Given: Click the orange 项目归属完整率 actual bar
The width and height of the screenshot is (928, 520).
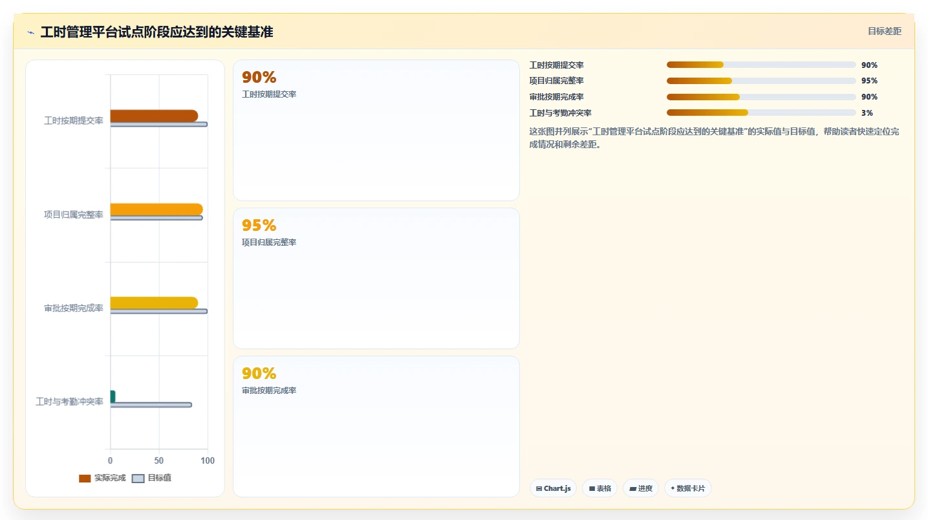Looking at the screenshot, I should point(156,210).
